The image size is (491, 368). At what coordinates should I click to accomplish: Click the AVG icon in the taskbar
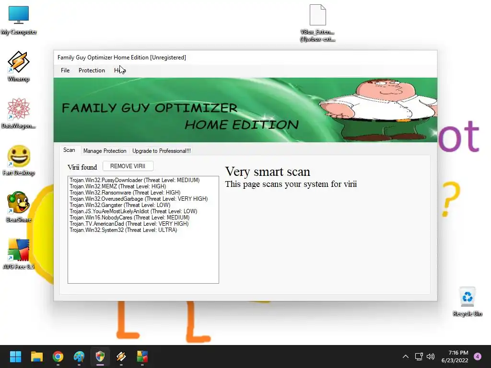[x=142, y=356]
